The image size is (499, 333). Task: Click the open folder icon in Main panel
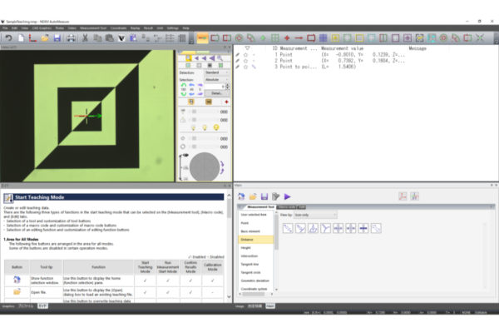[x=253, y=196]
